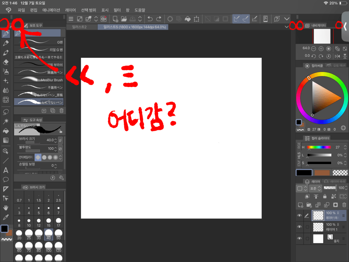The height and width of the screenshot is (262, 349).
Task: Choose the G펜 sub tool
Action: tap(39, 41)
